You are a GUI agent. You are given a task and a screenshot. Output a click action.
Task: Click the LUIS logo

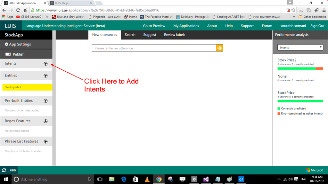11,26
